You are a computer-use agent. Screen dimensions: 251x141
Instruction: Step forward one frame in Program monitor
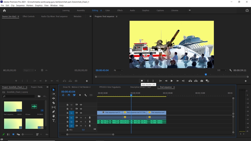coord(178,81)
